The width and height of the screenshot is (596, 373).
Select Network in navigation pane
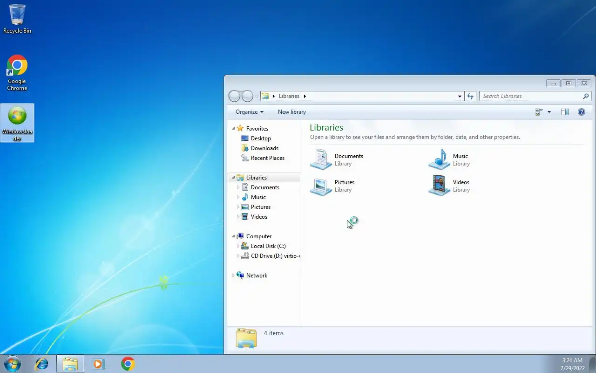257,276
